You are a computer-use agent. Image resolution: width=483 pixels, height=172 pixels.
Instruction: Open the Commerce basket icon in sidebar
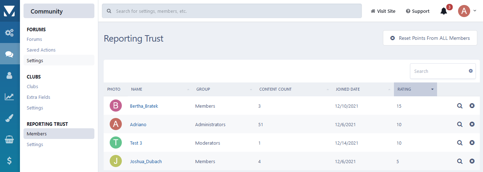[10, 140]
